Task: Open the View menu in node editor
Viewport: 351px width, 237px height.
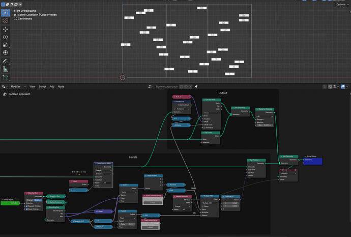Action: (32, 87)
